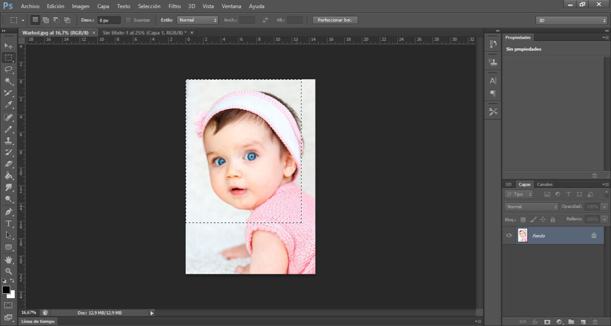Create a new layer group

[571, 321]
